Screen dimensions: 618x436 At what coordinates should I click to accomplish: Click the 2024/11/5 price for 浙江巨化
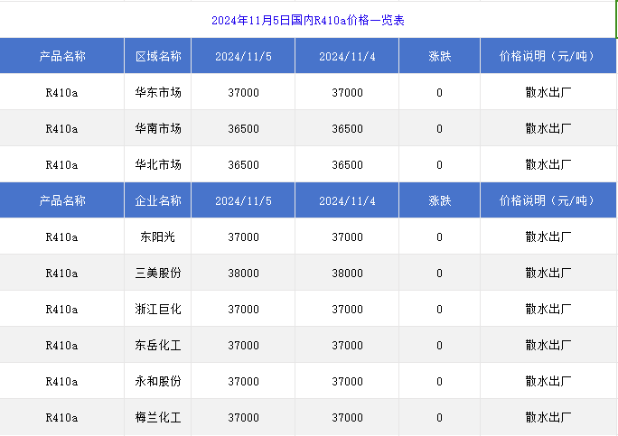(243, 310)
